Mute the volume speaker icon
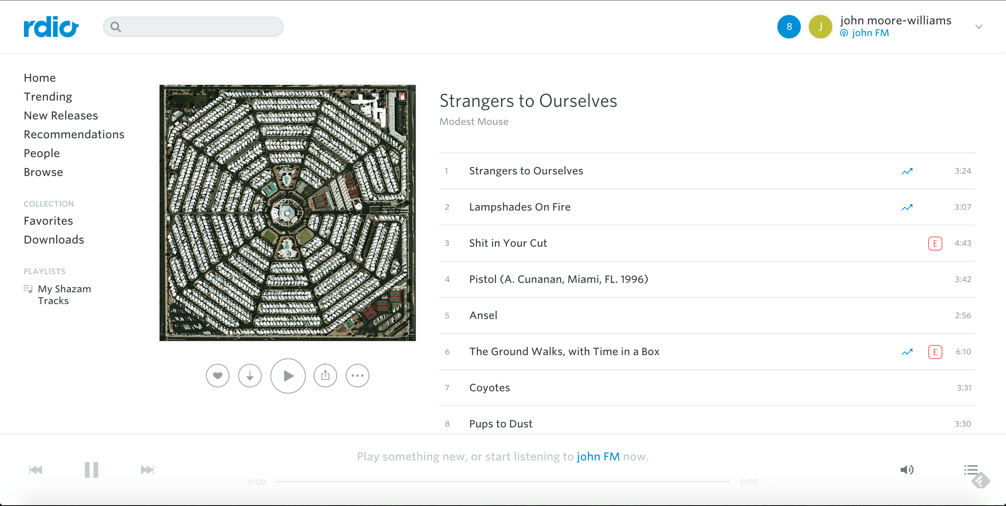 point(907,470)
